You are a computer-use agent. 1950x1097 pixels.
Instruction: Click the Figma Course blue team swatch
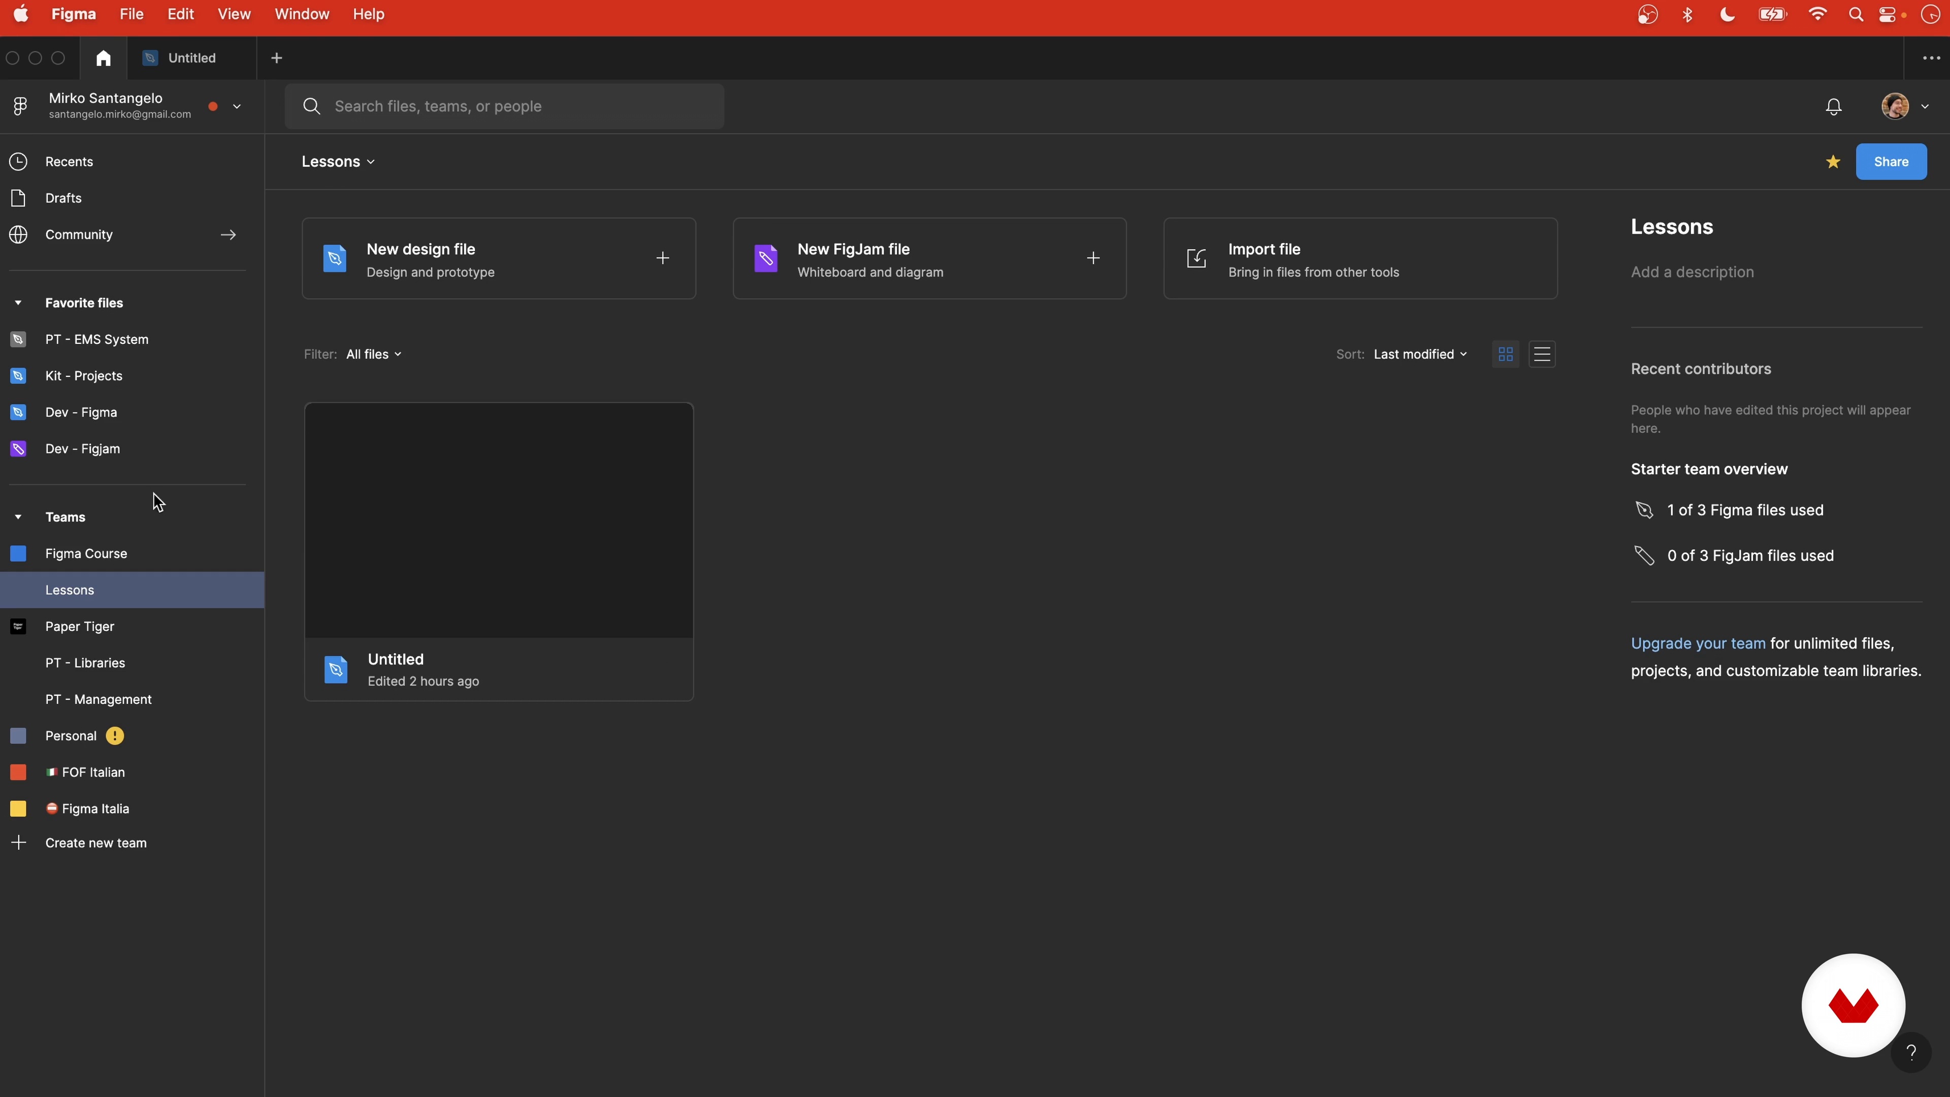[x=18, y=554]
